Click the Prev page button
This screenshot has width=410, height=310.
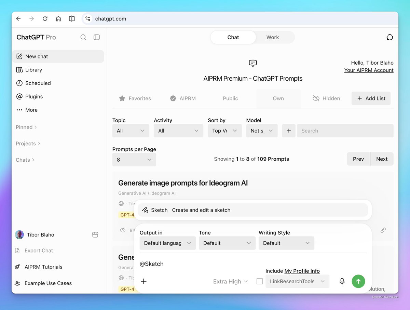point(358,159)
